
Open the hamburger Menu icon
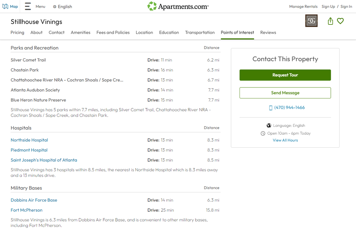pyautogui.click(x=28, y=7)
